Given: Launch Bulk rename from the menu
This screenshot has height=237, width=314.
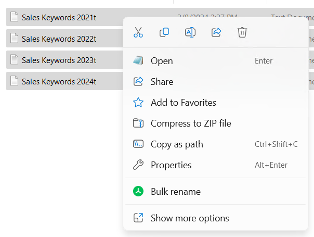Looking at the screenshot, I should [x=175, y=192].
